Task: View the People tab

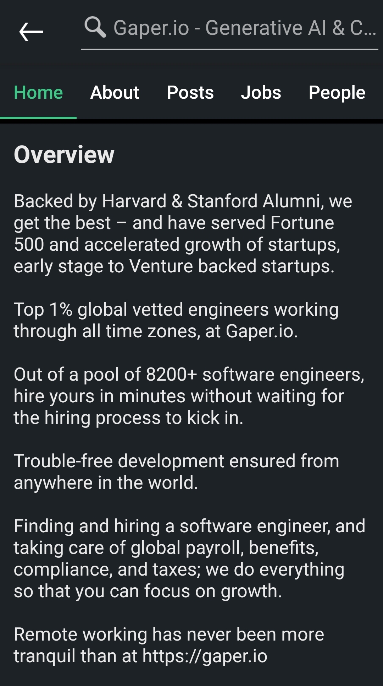Action: pyautogui.click(x=337, y=93)
